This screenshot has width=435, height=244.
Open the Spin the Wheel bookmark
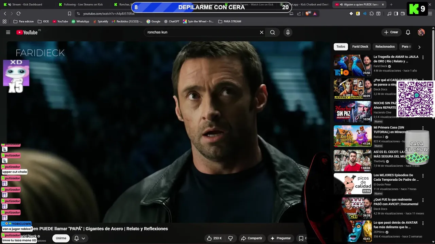click(198, 21)
